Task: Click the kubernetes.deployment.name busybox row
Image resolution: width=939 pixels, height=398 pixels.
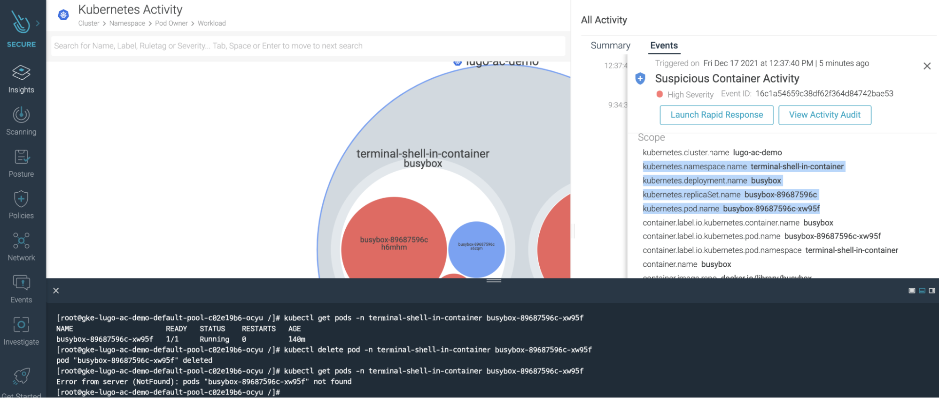Action: click(x=712, y=180)
